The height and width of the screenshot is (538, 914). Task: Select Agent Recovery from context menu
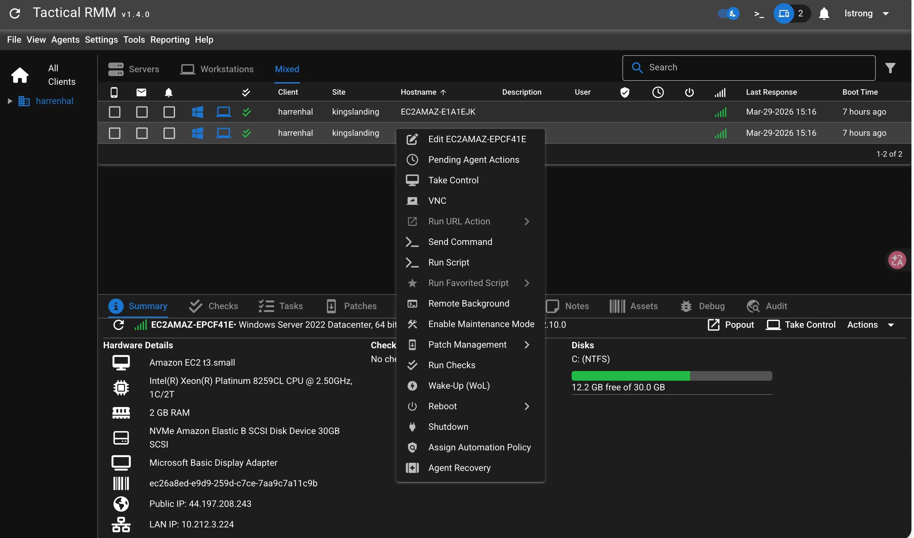(x=470, y=468)
